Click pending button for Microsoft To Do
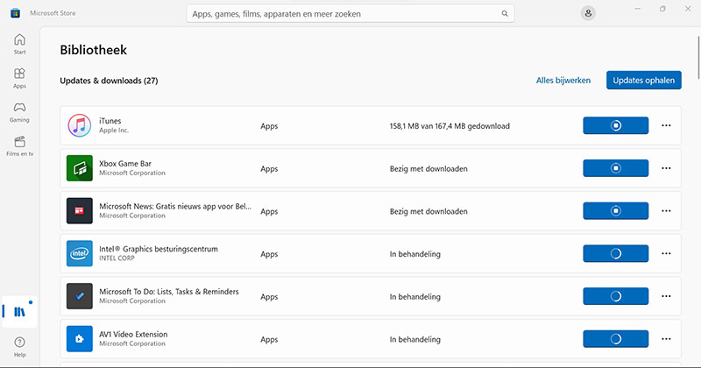 [x=616, y=296]
